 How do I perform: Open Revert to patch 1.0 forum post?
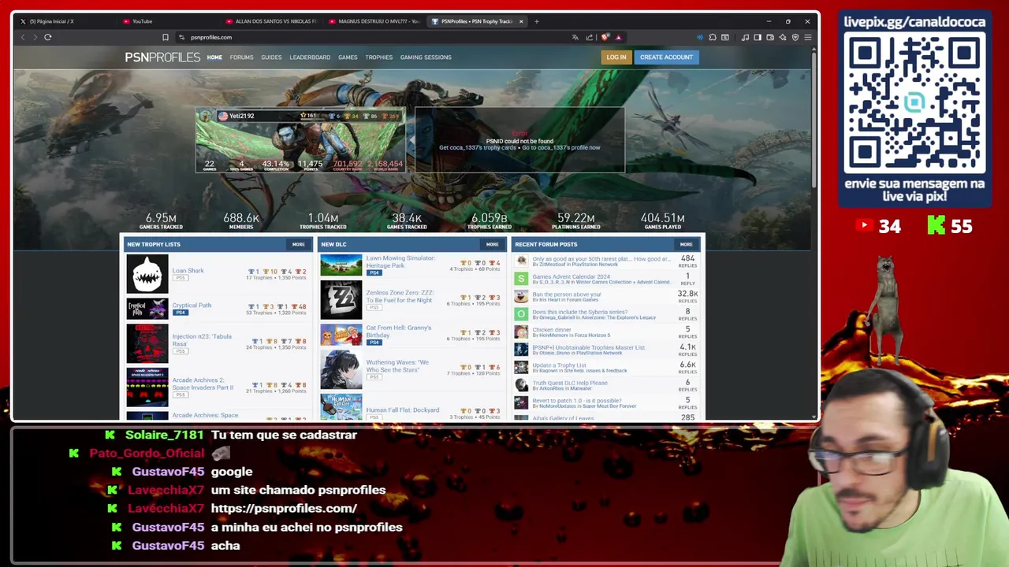(x=577, y=400)
